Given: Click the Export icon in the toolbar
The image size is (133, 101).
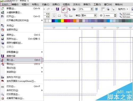Looking at the screenshot, I should click(x=69, y=9).
